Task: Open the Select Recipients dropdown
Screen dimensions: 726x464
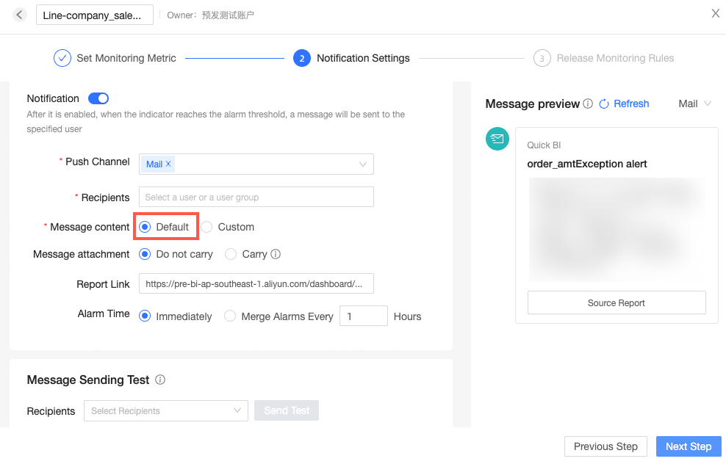Action: 165,410
